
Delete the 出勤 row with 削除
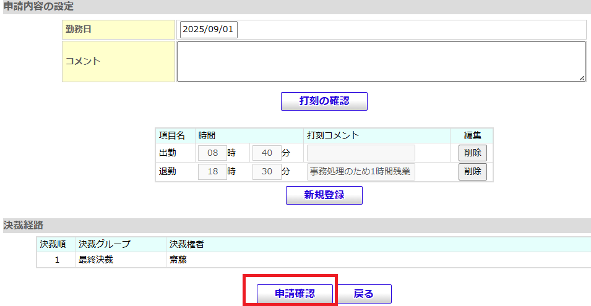(472, 153)
